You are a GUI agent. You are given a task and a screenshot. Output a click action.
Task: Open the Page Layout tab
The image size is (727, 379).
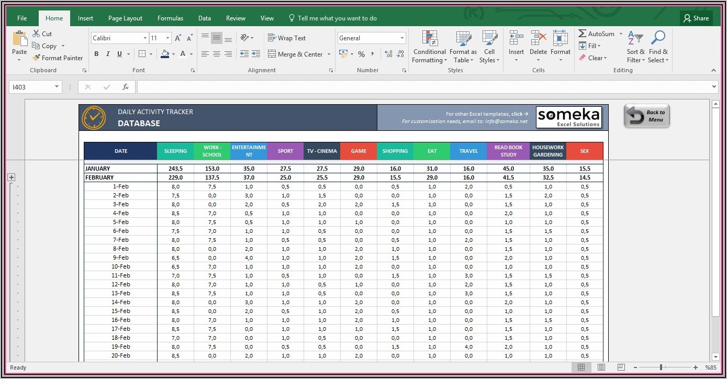coord(125,18)
